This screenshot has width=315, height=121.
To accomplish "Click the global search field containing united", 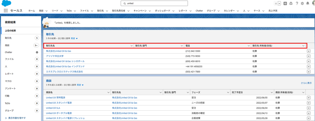I will (x=154, y=3).
